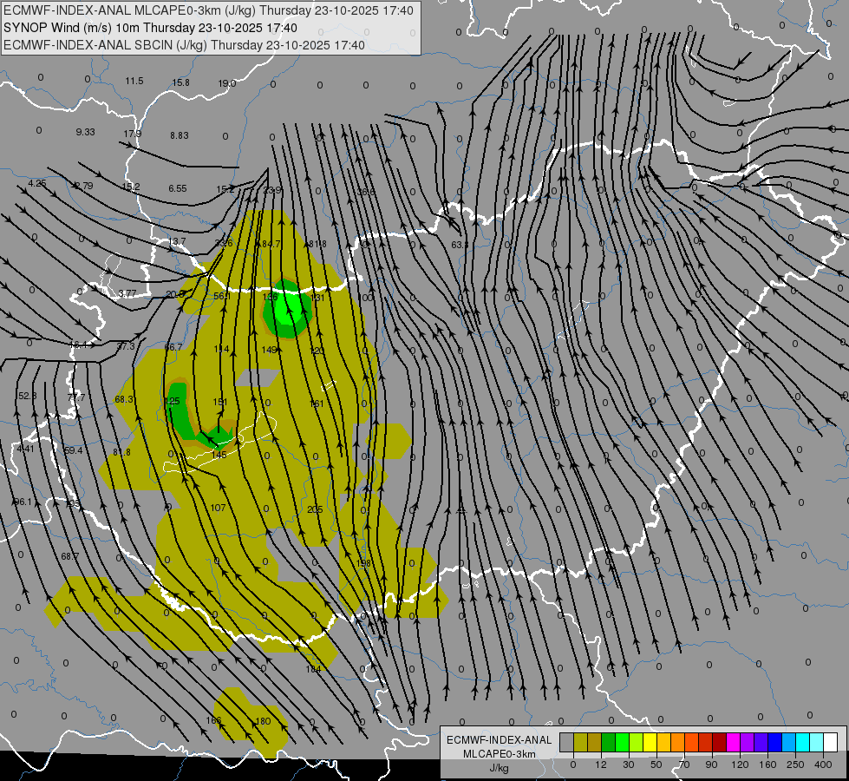Click the gray swatch in the legend
This screenshot has height=781, width=849.
(566, 742)
